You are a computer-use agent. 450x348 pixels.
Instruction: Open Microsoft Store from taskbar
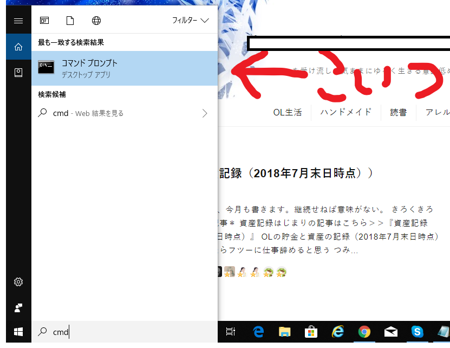click(x=311, y=332)
